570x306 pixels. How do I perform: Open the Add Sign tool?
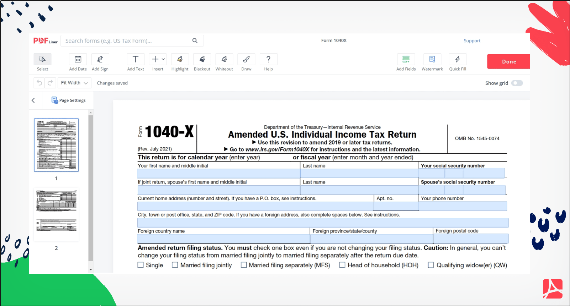100,59
